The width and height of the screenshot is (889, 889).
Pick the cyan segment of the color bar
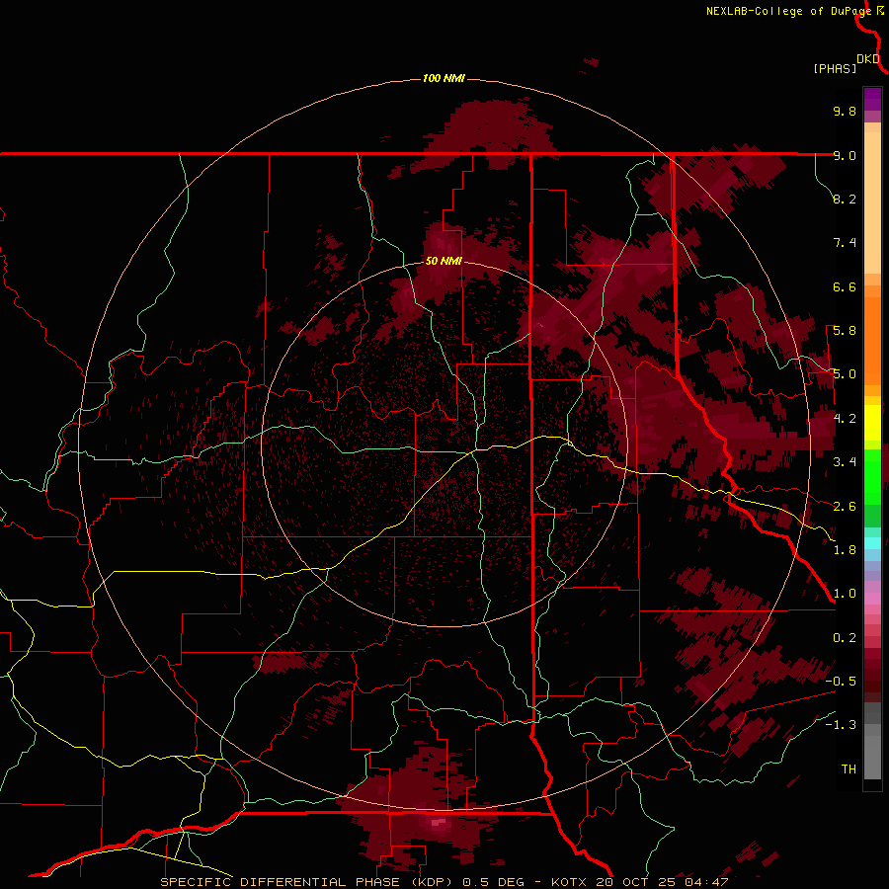(872, 542)
